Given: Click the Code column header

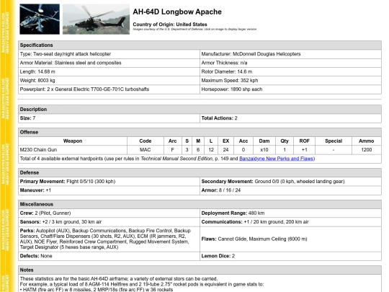Looking at the screenshot, I should pos(146,141).
